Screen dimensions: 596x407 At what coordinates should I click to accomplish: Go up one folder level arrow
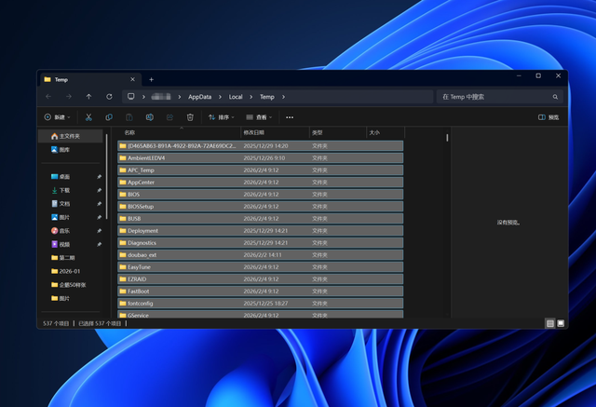89,97
